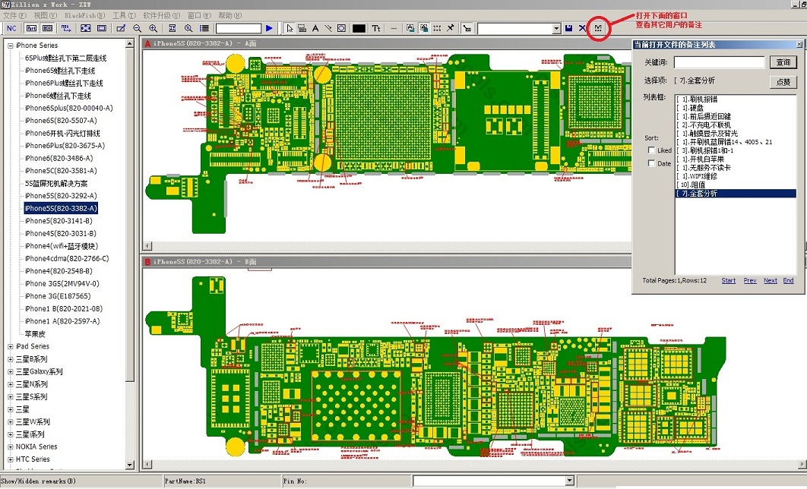Open the 软件升级(U) menu
This screenshot has width=807, height=489.
(161, 15)
